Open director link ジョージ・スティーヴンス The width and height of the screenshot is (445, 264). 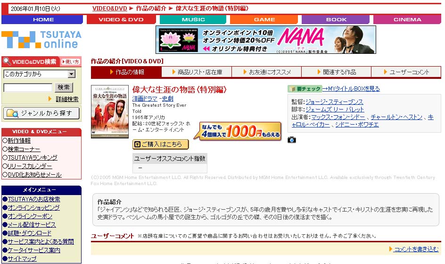pyautogui.click(x=334, y=102)
